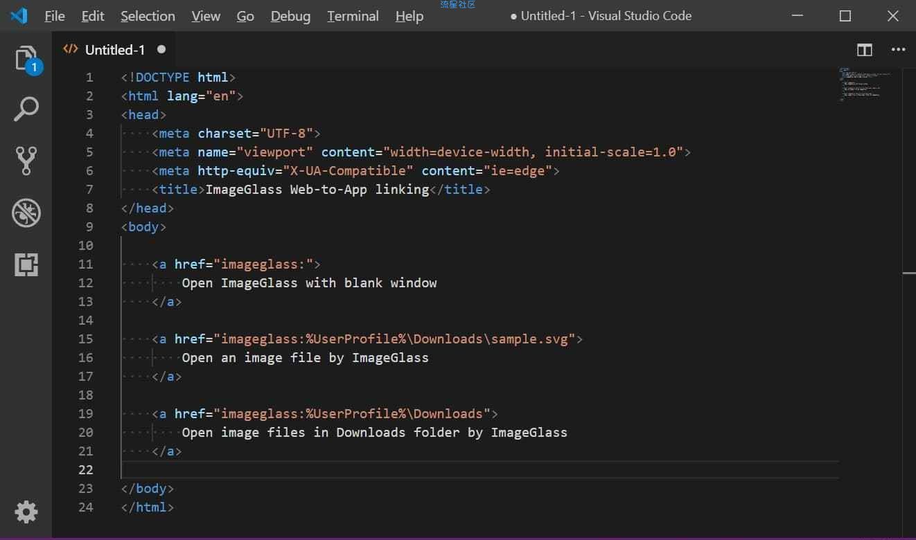916x540 pixels.
Task: Click the HTML file icon on the tab
Action: tap(70, 49)
